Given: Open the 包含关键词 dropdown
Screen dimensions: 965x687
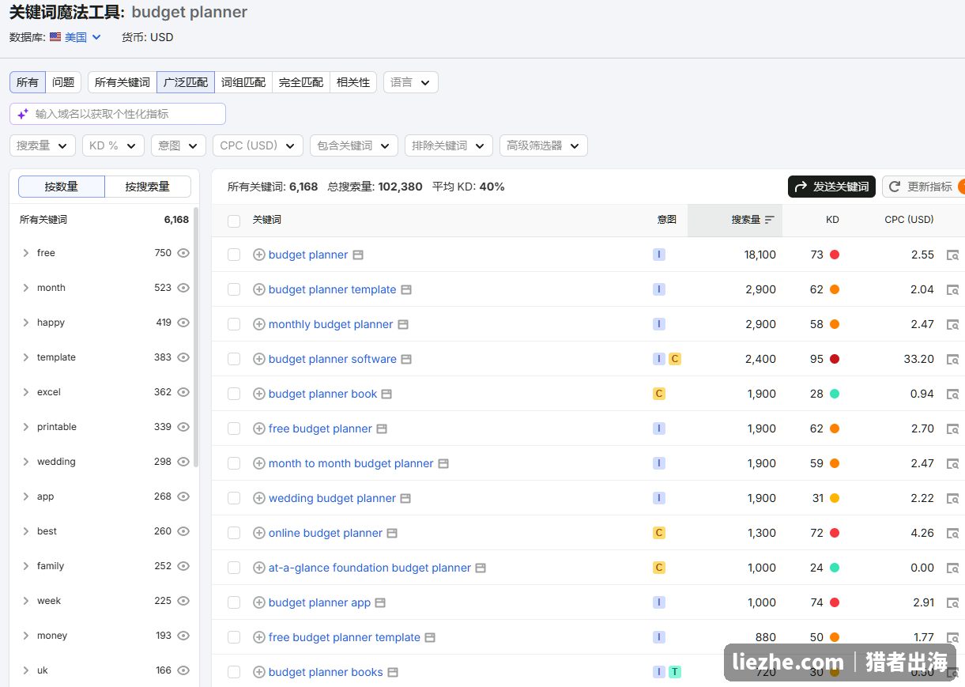Looking at the screenshot, I should coord(354,145).
